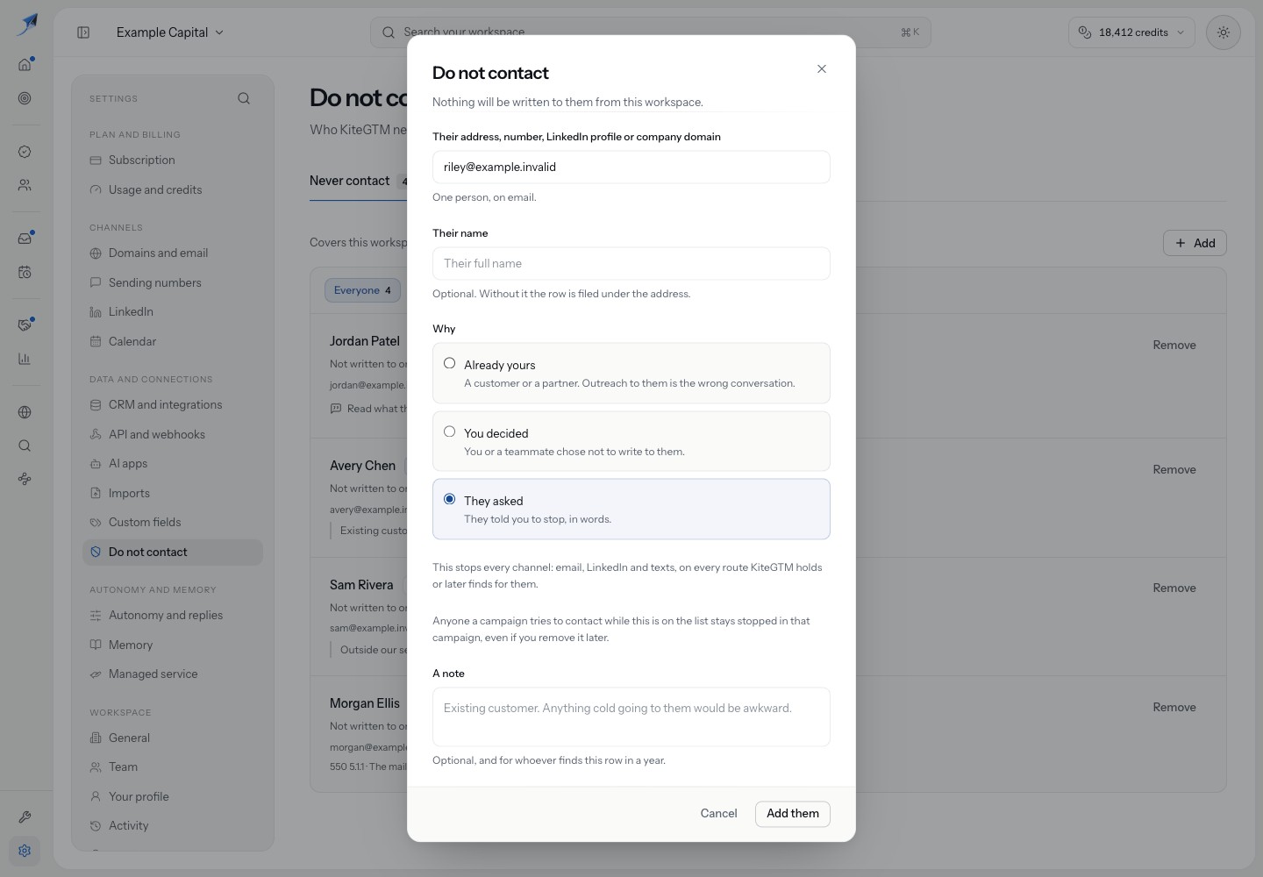Viewport: 1263px width, 877px height.
Task: Close the Do not contact dialog
Action: coord(822,69)
